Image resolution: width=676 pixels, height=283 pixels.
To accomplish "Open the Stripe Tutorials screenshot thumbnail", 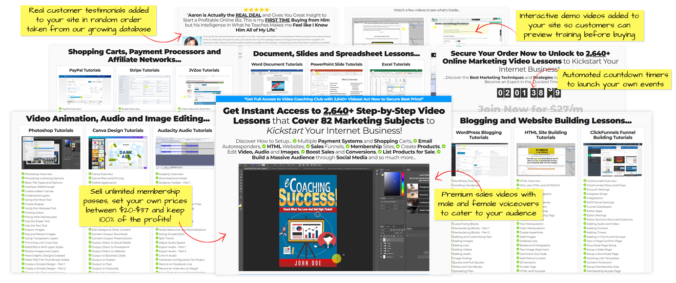I will click(x=143, y=90).
